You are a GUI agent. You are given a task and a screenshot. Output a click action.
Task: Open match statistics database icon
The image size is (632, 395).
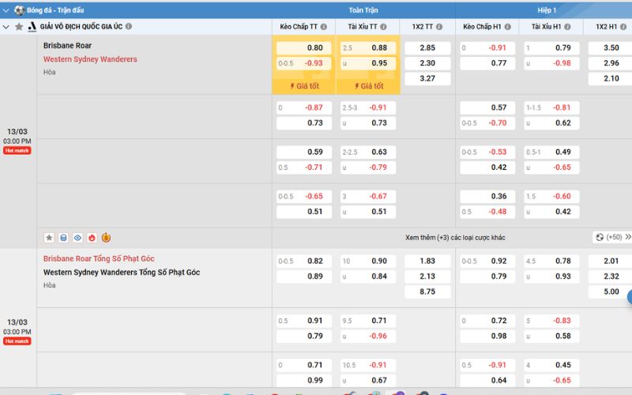[x=63, y=238]
